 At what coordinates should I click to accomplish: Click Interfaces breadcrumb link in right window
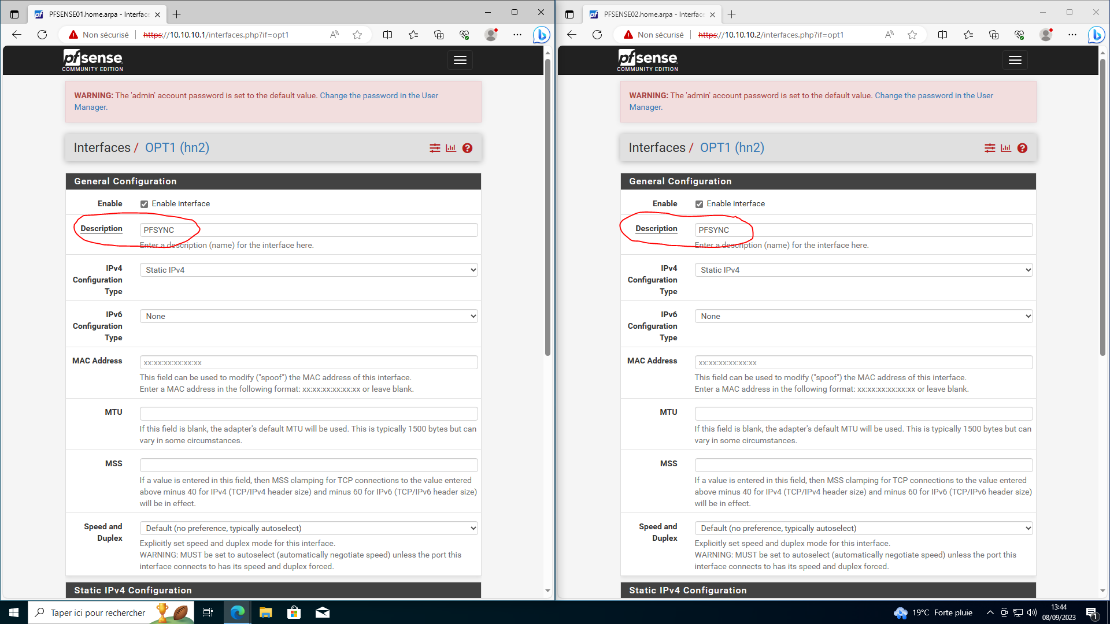coord(657,148)
